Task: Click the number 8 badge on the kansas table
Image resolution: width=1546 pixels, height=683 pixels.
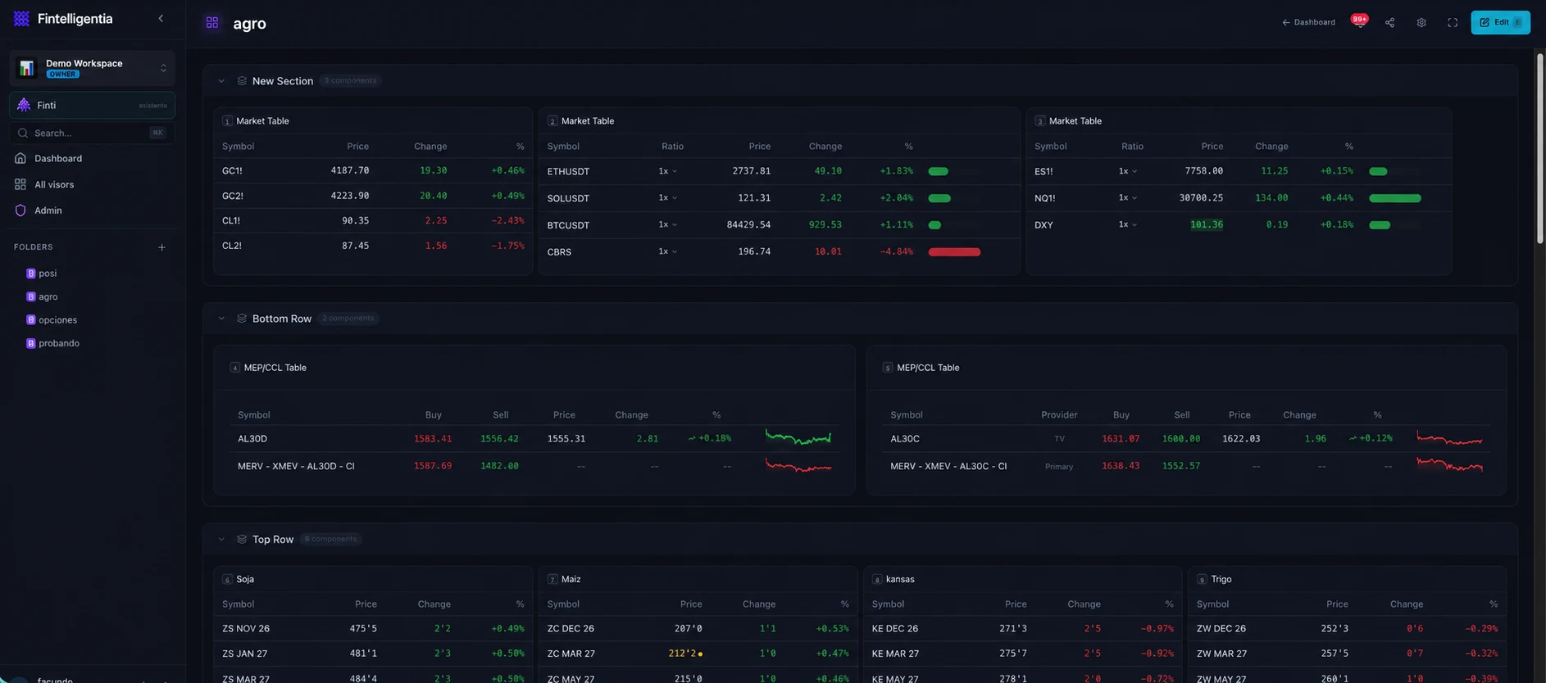Action: pos(877,580)
